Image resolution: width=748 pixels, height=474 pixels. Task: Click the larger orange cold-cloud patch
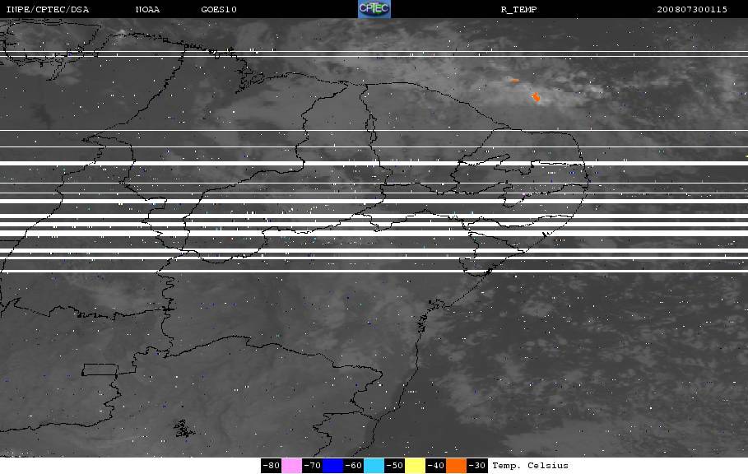coord(536,97)
